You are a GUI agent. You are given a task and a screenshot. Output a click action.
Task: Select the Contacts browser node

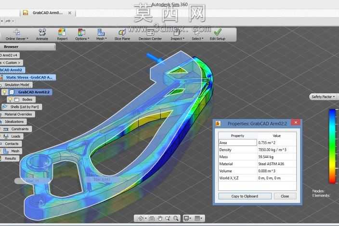[11, 144]
